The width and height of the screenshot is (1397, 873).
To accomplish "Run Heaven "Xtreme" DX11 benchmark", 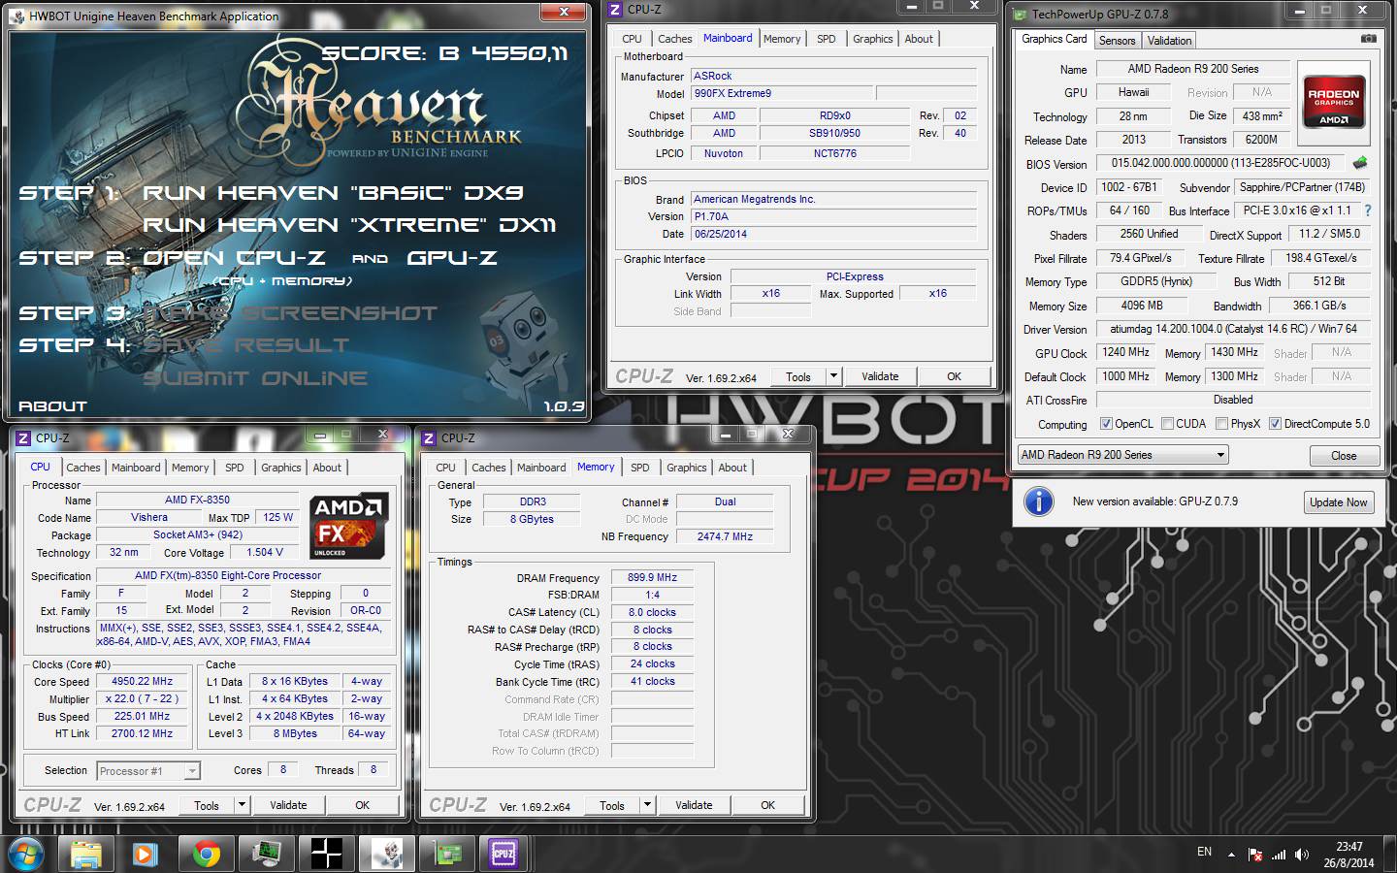I will pos(349,225).
